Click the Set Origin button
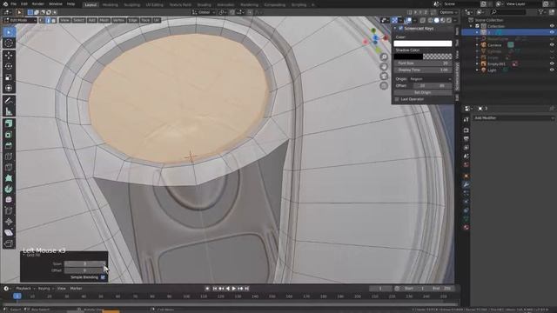 423,93
